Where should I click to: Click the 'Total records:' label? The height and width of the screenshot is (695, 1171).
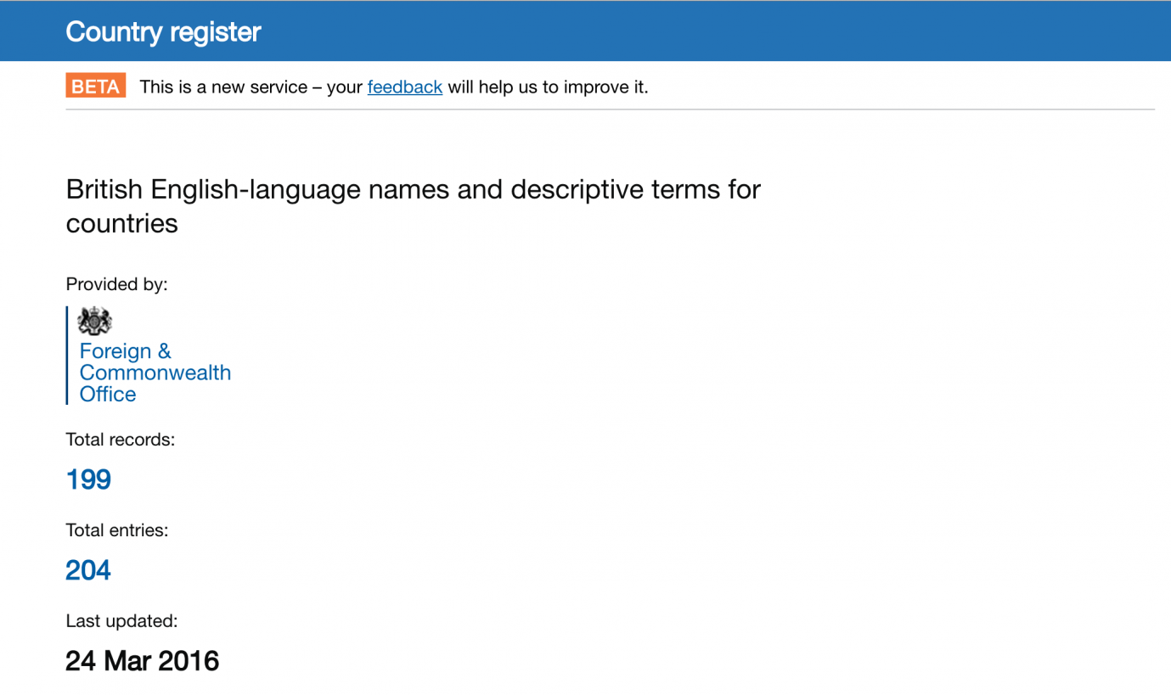(x=120, y=440)
